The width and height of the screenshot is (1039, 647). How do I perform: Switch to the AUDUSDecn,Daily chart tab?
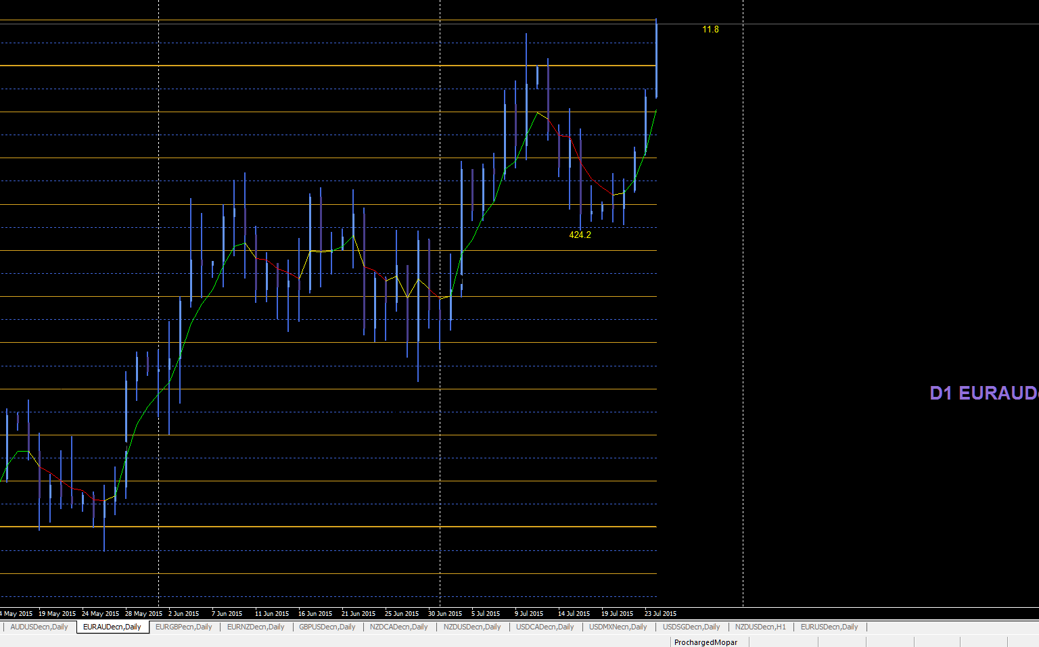[39, 627]
